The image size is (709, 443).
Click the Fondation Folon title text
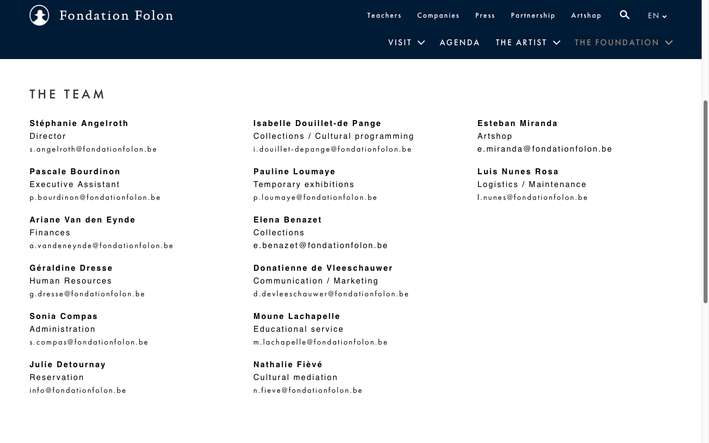pyautogui.click(x=116, y=16)
